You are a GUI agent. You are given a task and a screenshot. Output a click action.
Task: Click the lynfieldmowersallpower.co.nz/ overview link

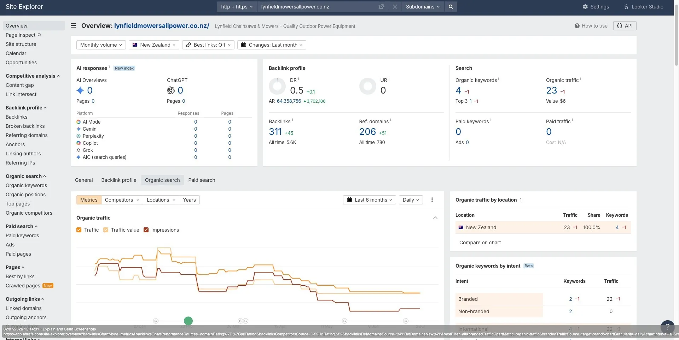(162, 26)
